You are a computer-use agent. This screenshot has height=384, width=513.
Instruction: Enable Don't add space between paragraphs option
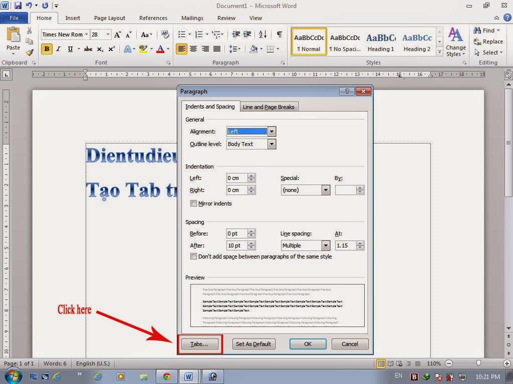coord(193,256)
